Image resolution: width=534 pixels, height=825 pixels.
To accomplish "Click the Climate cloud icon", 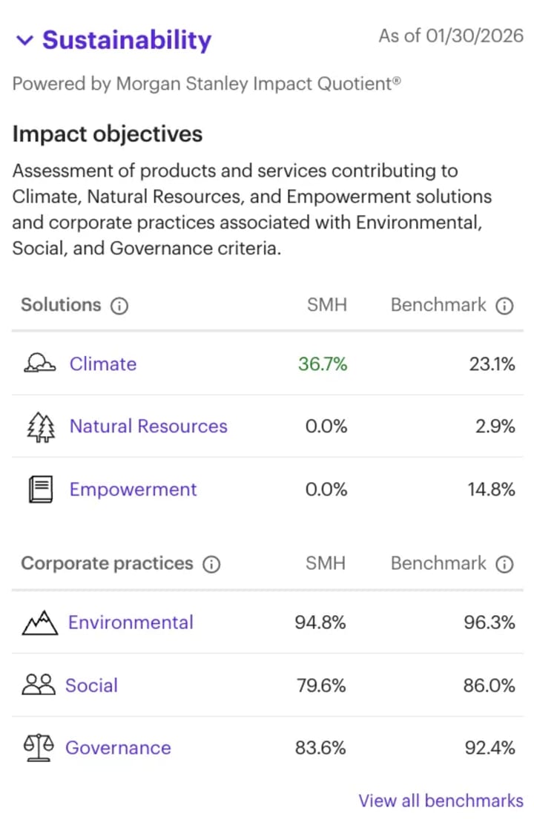I will pos(39,364).
